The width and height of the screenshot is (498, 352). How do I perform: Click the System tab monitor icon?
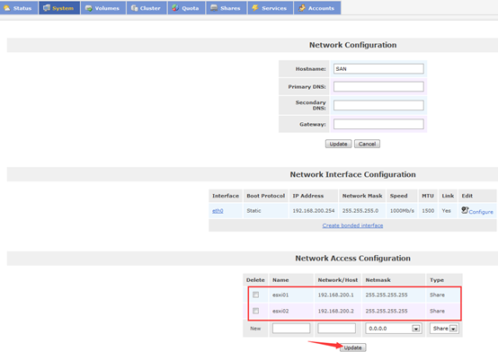tap(47, 8)
